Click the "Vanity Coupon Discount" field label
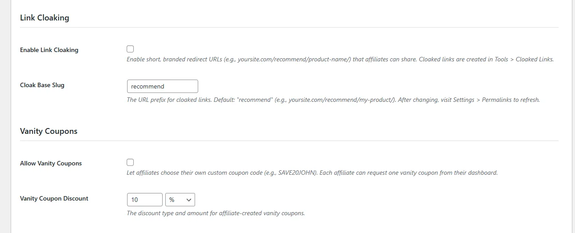Screen dimensions: 575x233 (54, 198)
